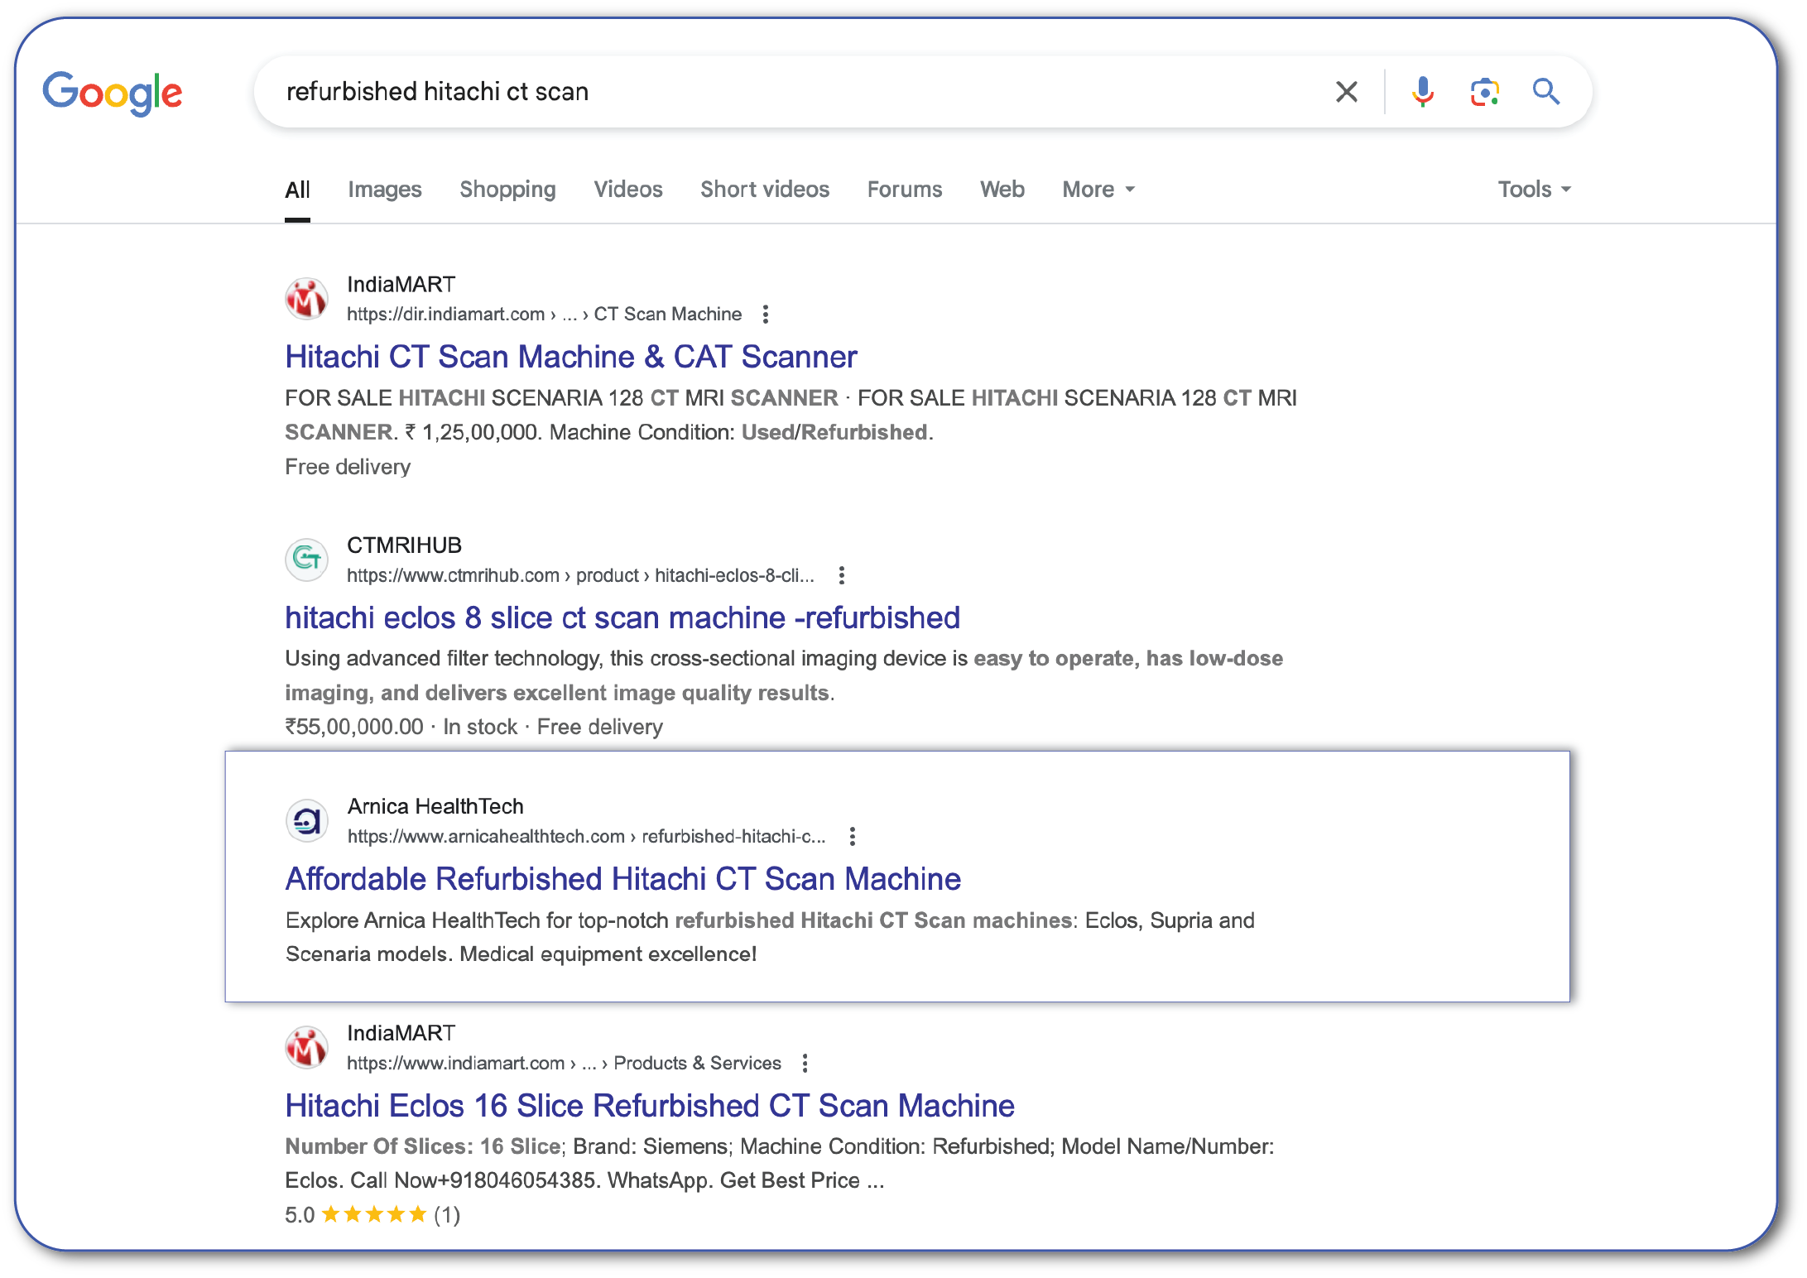Screen dimensions: 1807x1278
Task: Clear the search query with X icon
Action: coord(1347,92)
